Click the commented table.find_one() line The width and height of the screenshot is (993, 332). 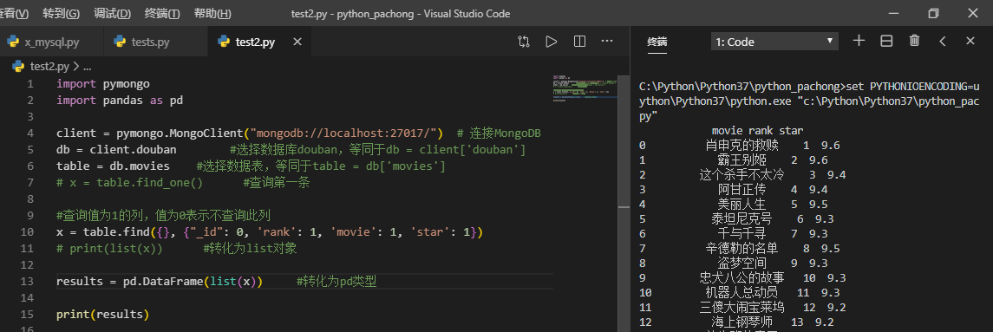(x=182, y=183)
